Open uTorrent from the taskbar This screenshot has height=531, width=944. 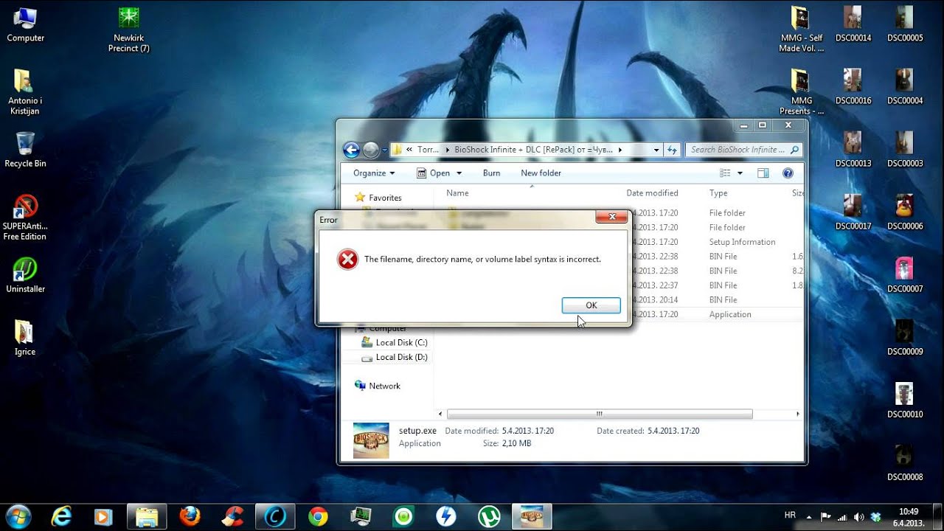pos(489,516)
